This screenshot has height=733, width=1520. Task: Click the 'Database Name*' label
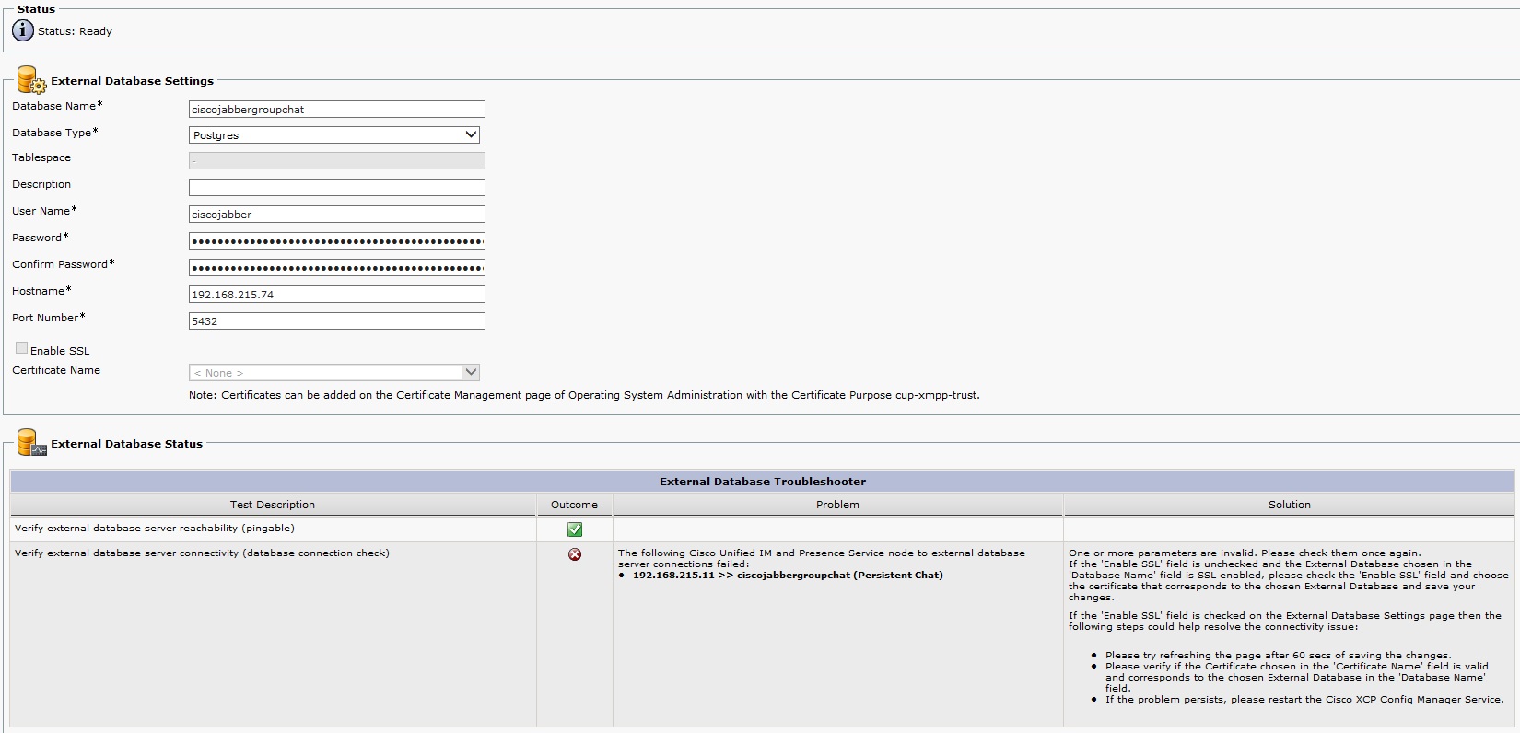tap(57, 106)
